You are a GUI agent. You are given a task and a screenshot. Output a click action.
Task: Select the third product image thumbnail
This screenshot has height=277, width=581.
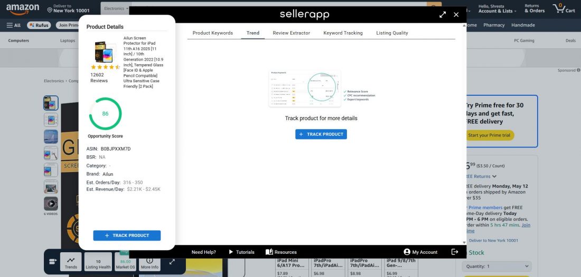click(51, 136)
